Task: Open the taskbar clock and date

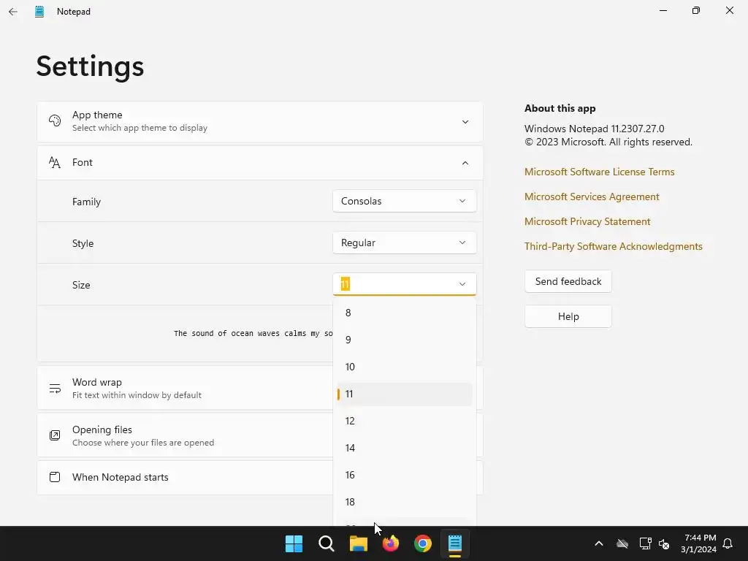Action: click(699, 543)
